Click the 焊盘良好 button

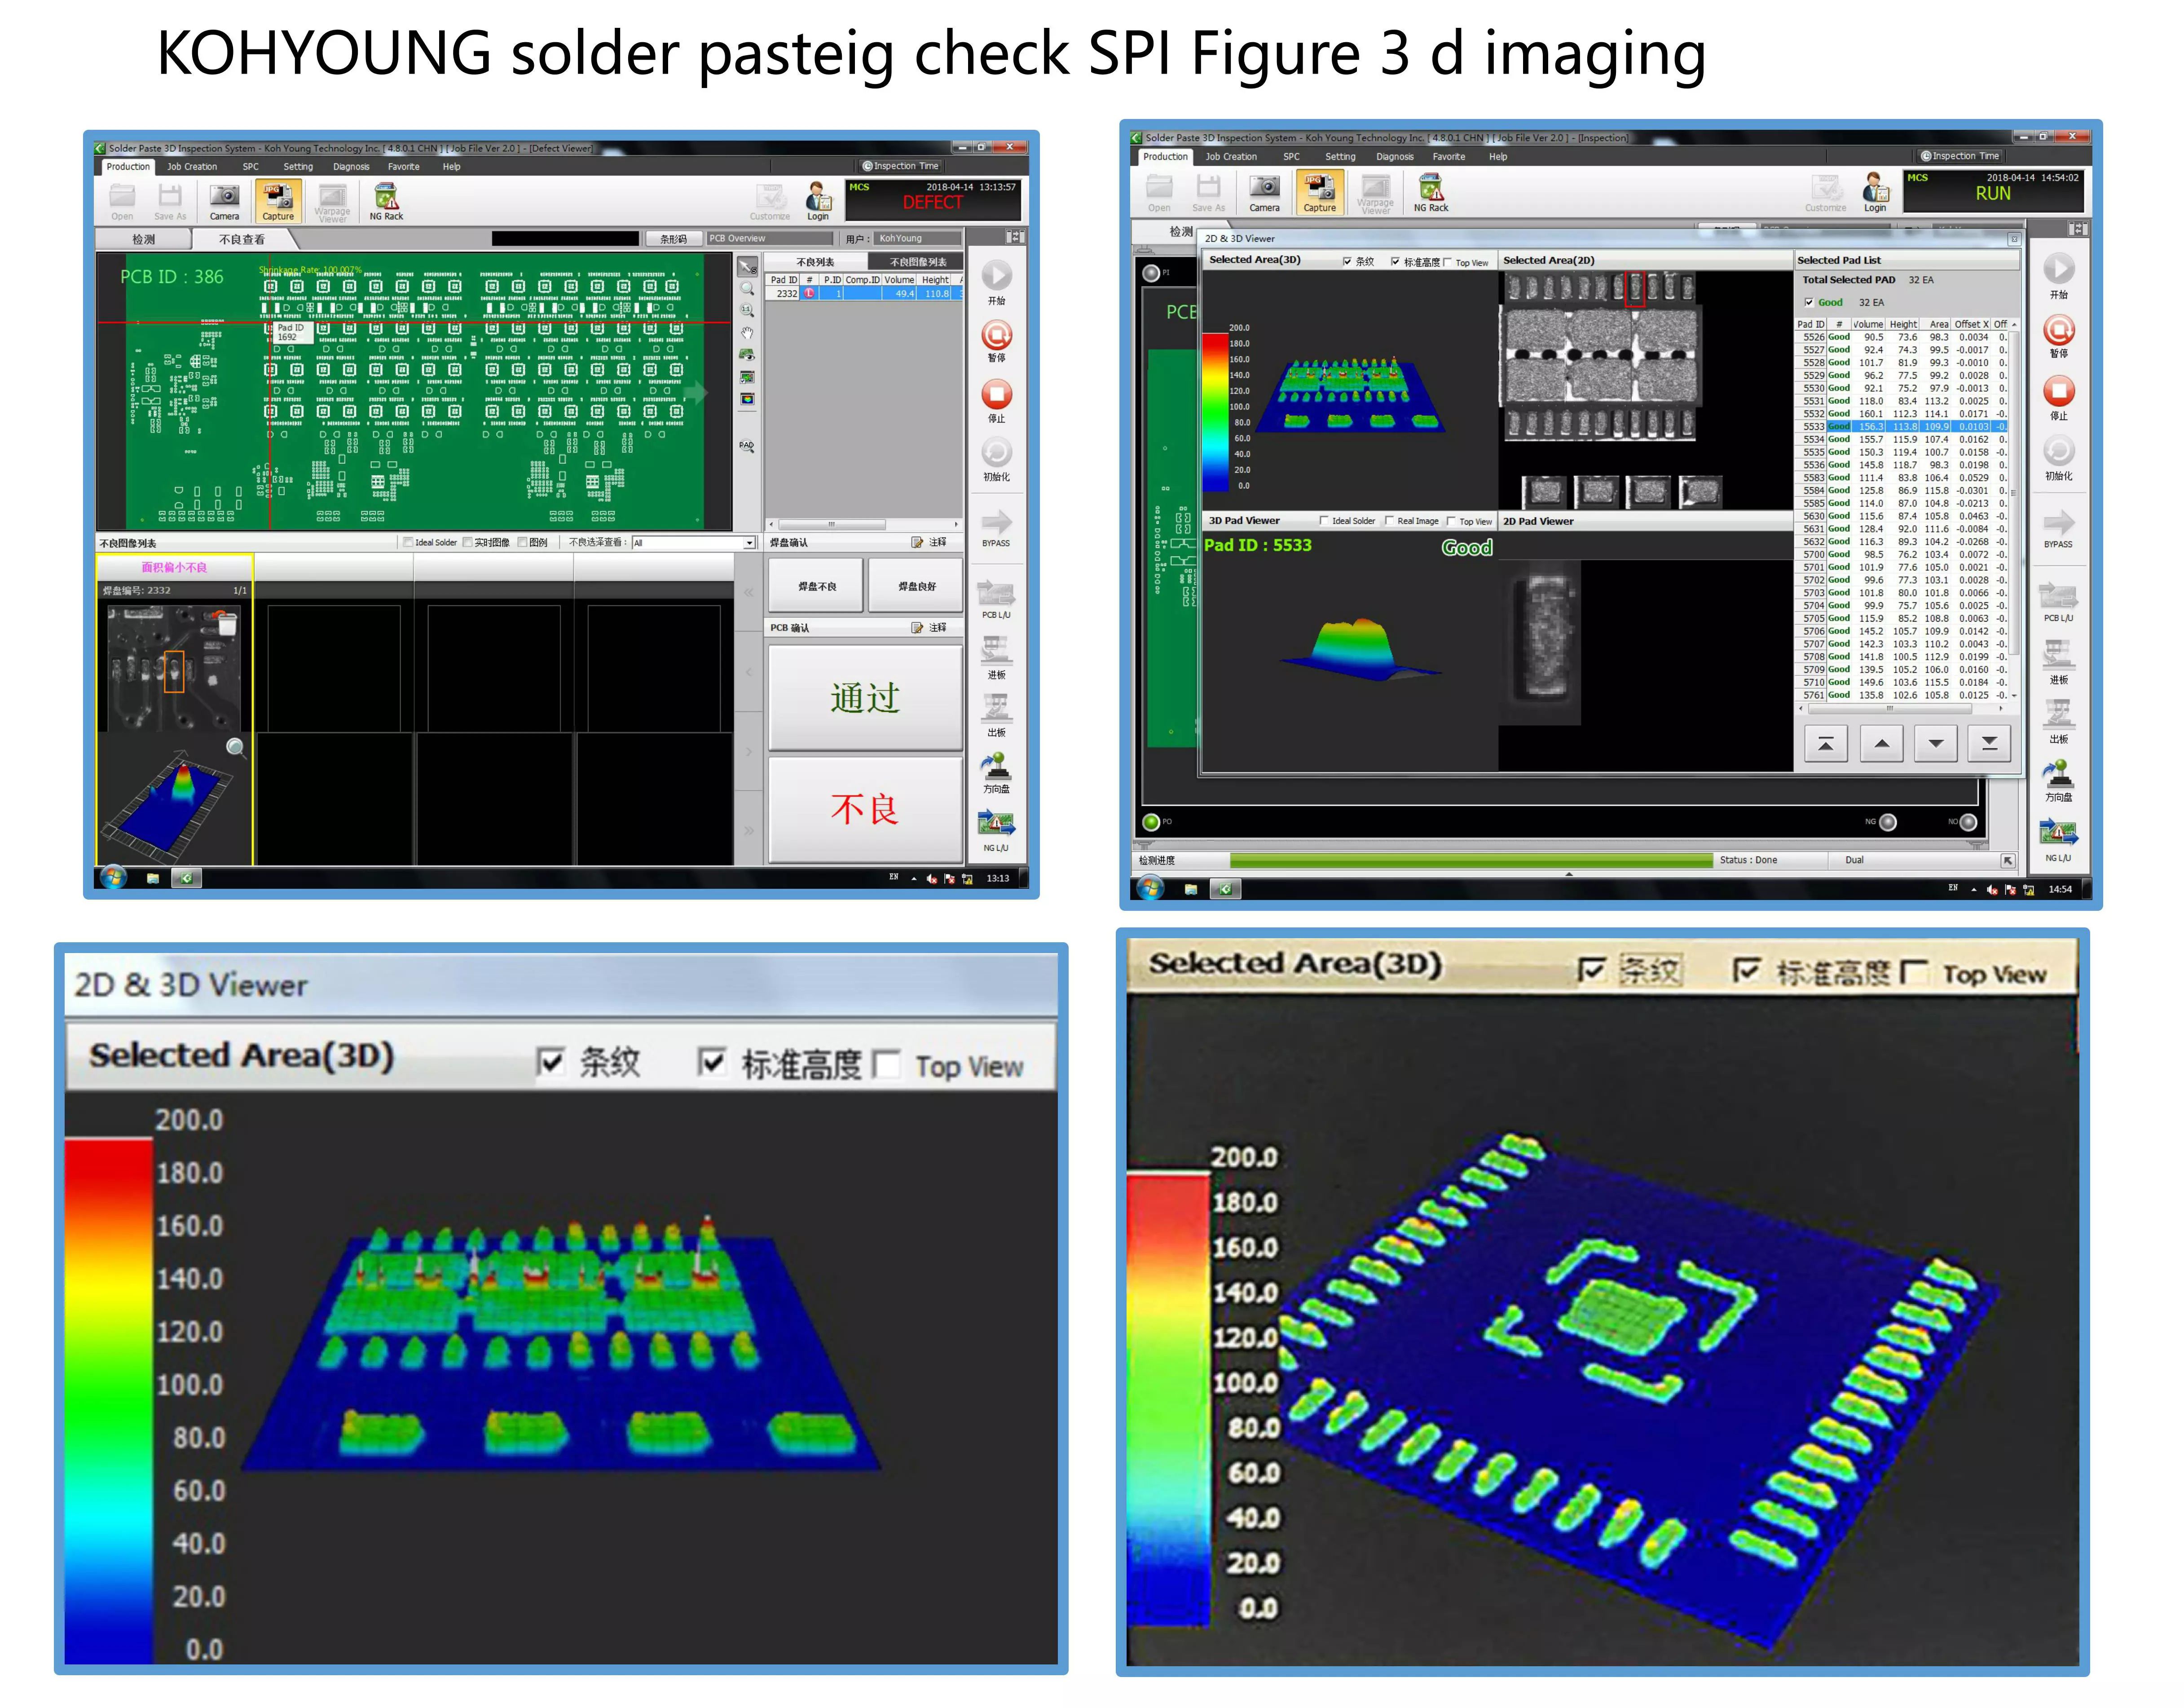point(916,586)
